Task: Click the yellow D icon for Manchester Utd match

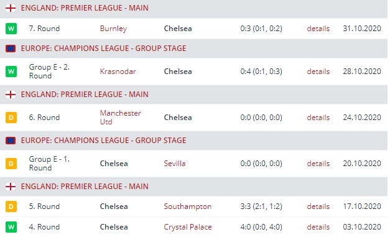Action: (x=11, y=118)
